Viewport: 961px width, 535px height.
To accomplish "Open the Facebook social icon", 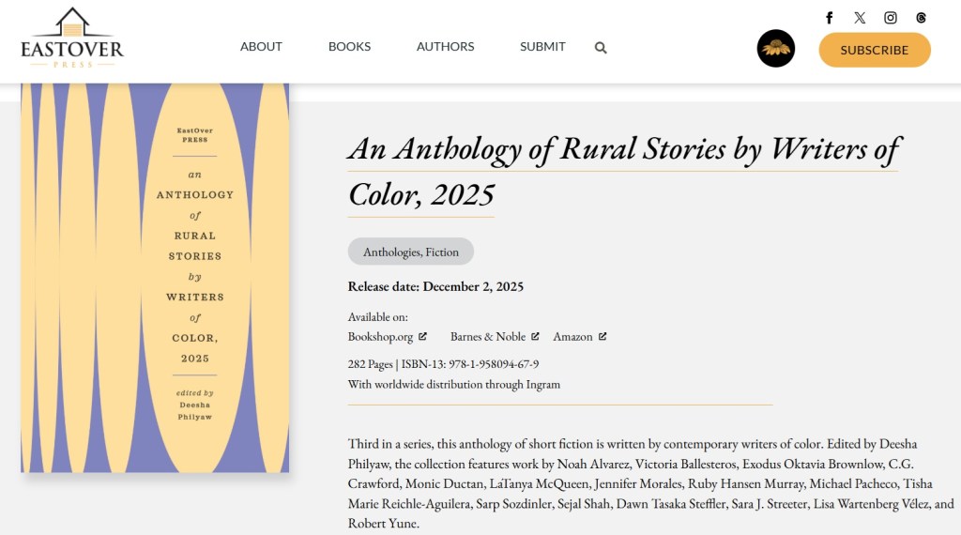I will point(830,18).
